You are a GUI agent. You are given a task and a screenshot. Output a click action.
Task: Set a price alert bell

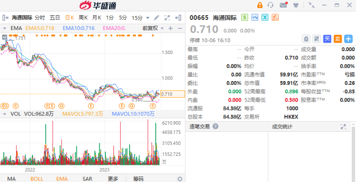point(306,39)
